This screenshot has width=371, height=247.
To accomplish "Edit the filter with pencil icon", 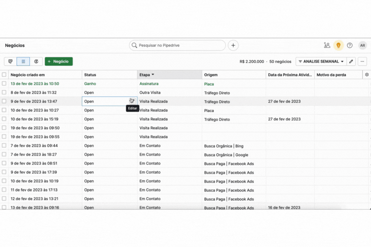I will [x=351, y=61].
